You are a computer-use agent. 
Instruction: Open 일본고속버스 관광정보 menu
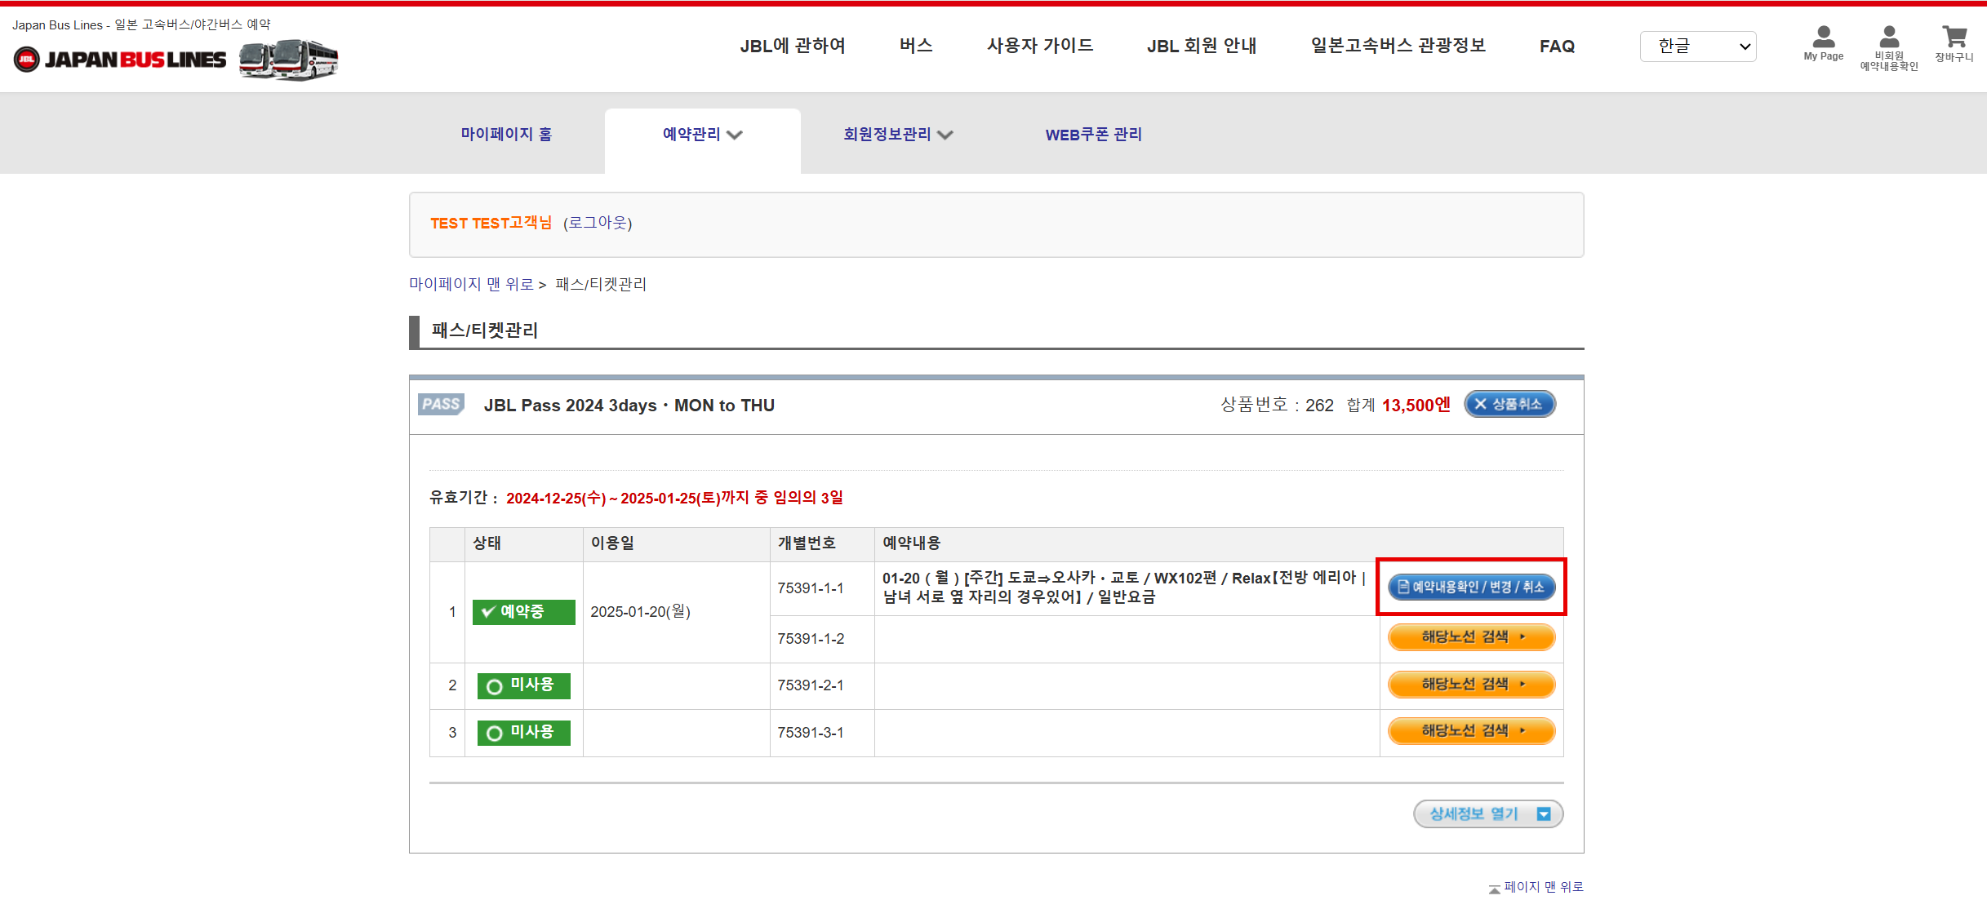point(1398,47)
